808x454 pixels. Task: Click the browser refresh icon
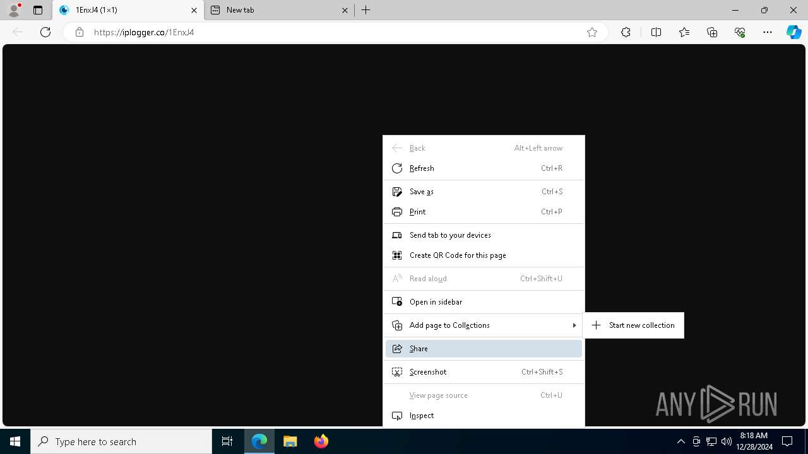point(45,32)
